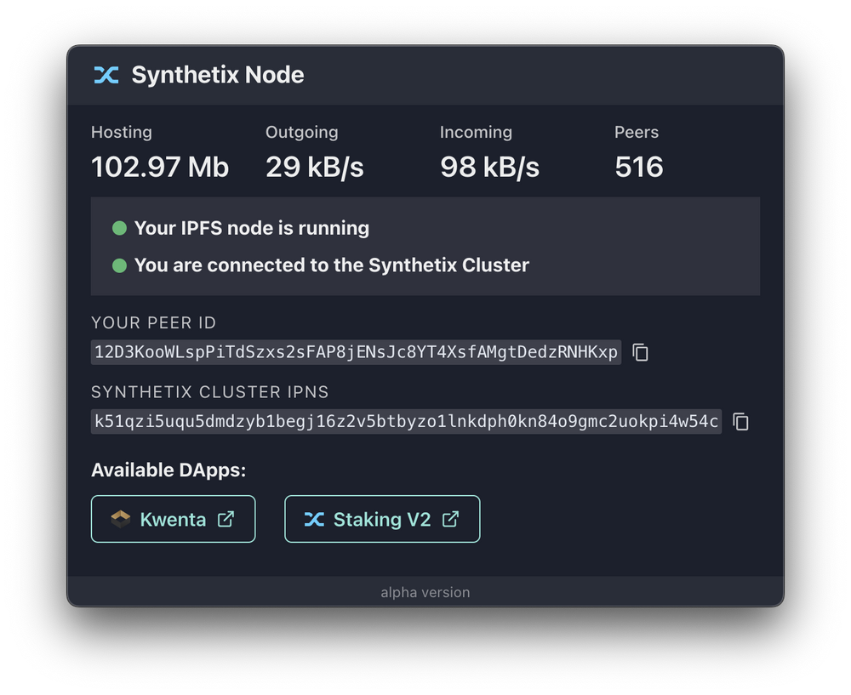Click the Outgoing bandwidth value 29 kB/s

point(314,167)
